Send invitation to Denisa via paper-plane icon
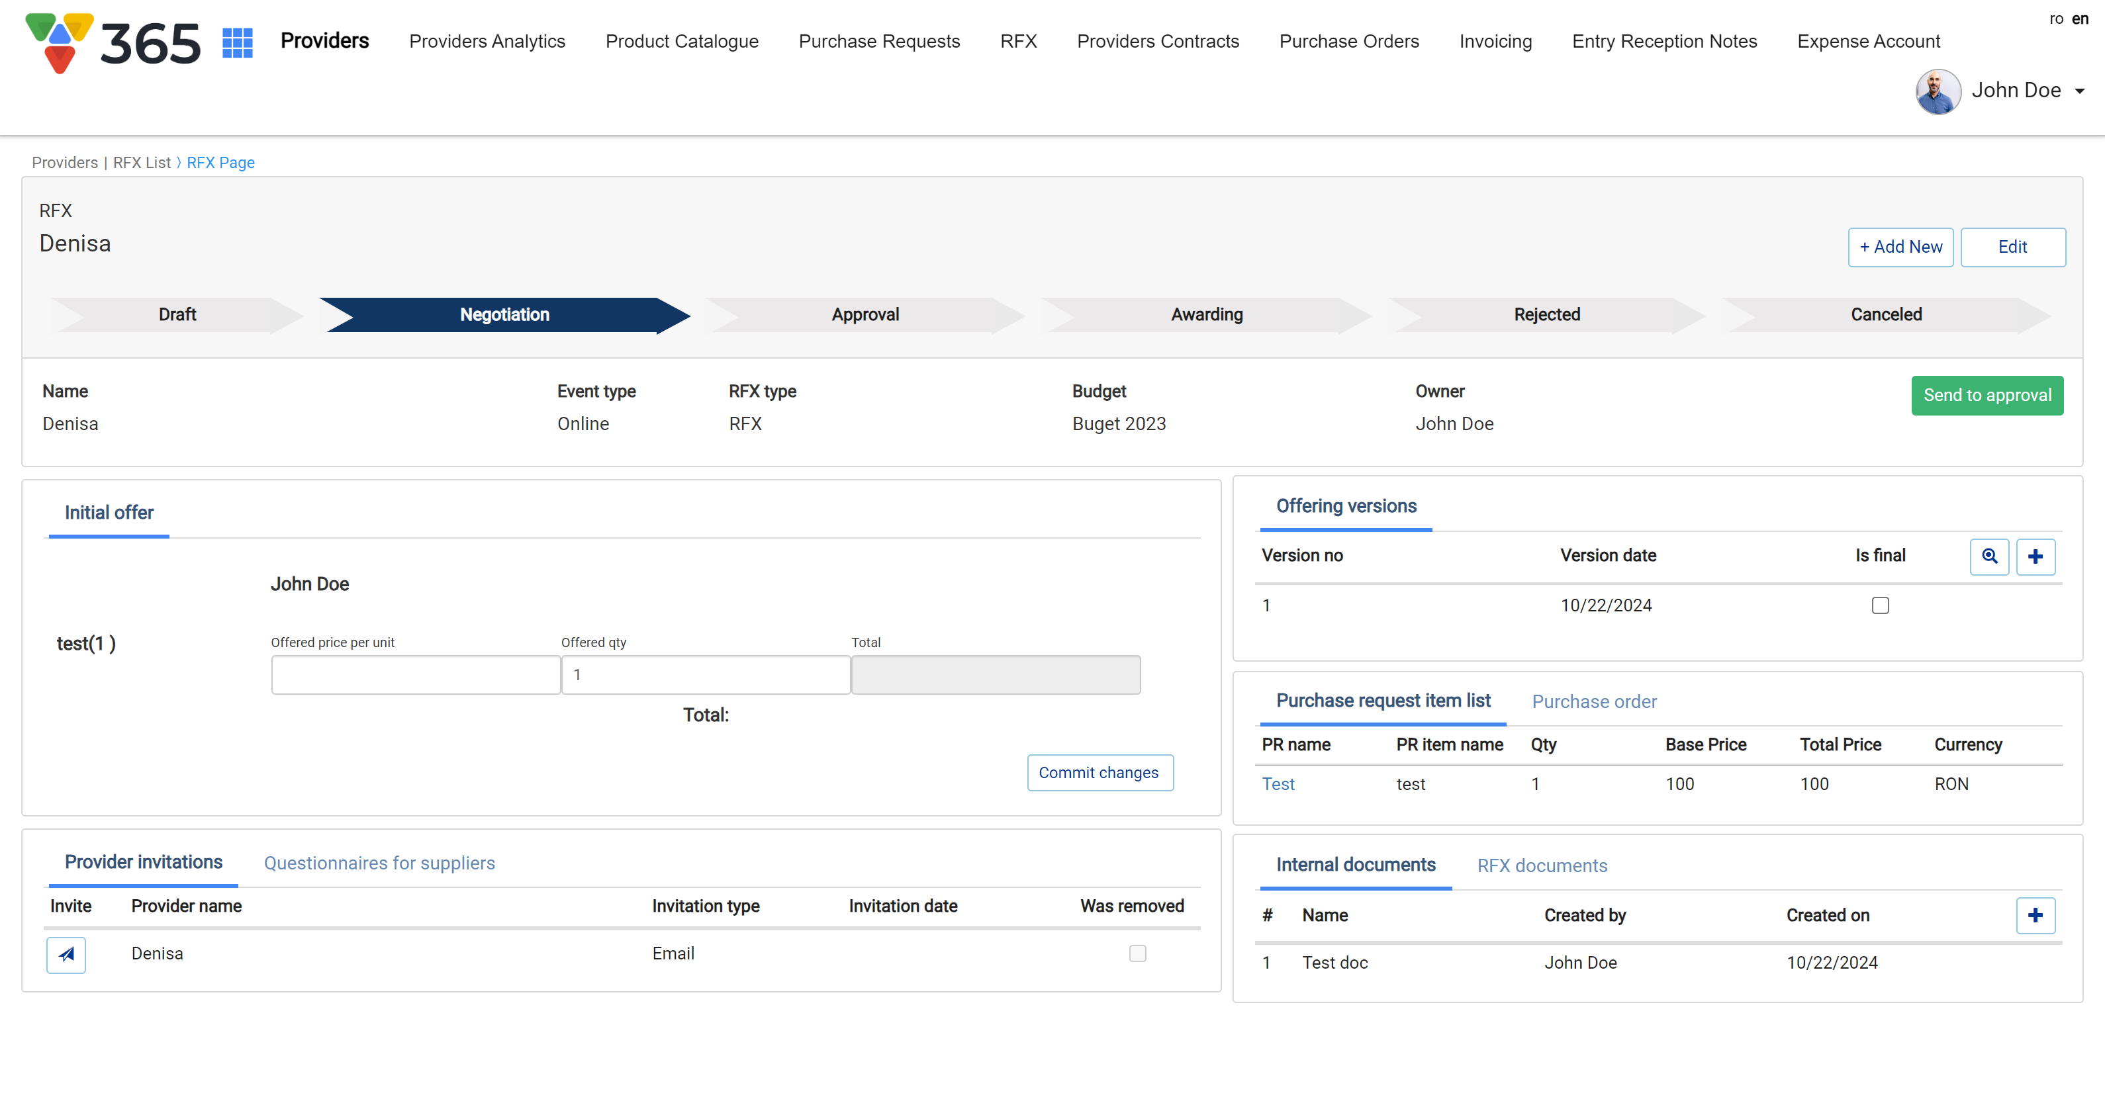The height and width of the screenshot is (1101, 2105). [66, 954]
